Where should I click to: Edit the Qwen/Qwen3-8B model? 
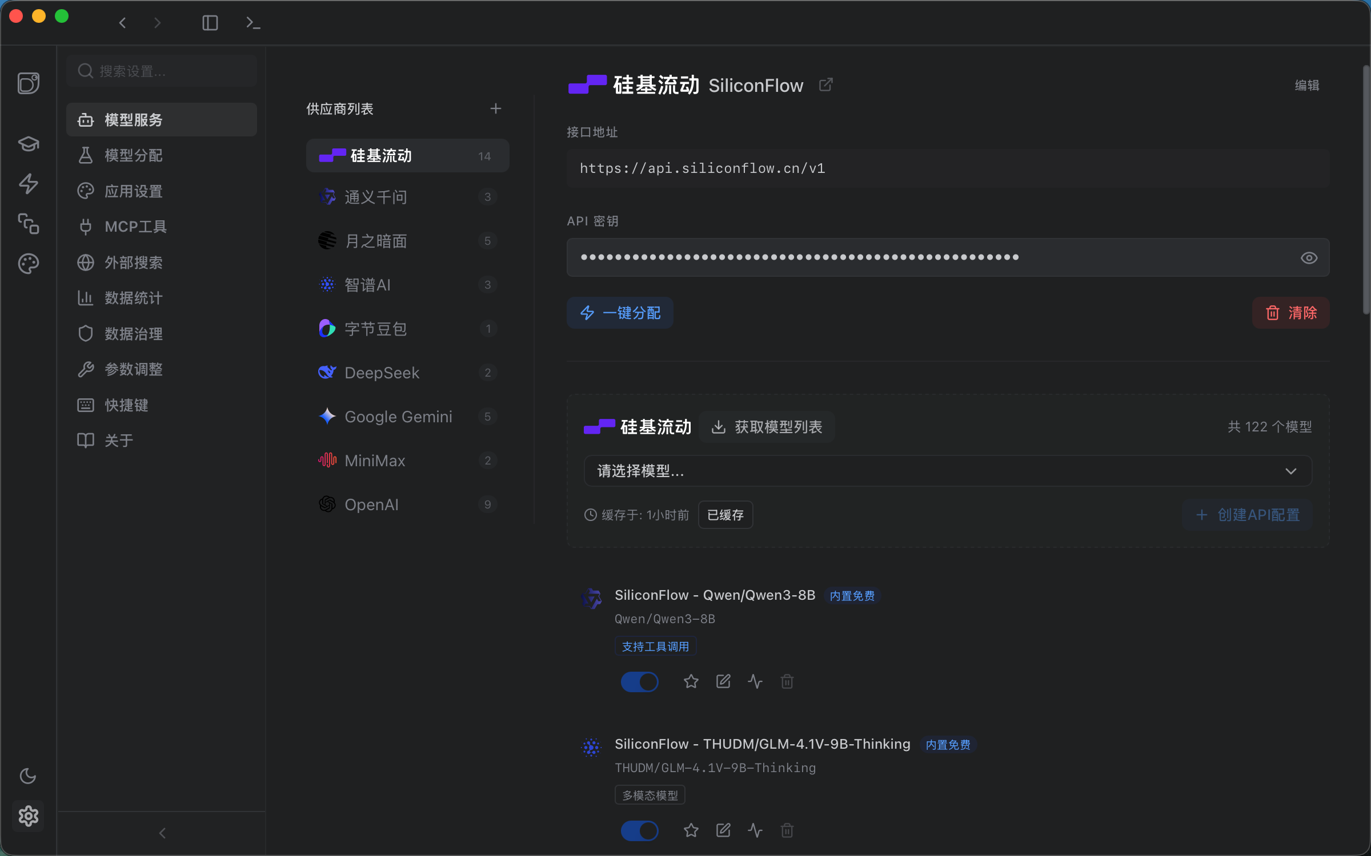tap(723, 681)
